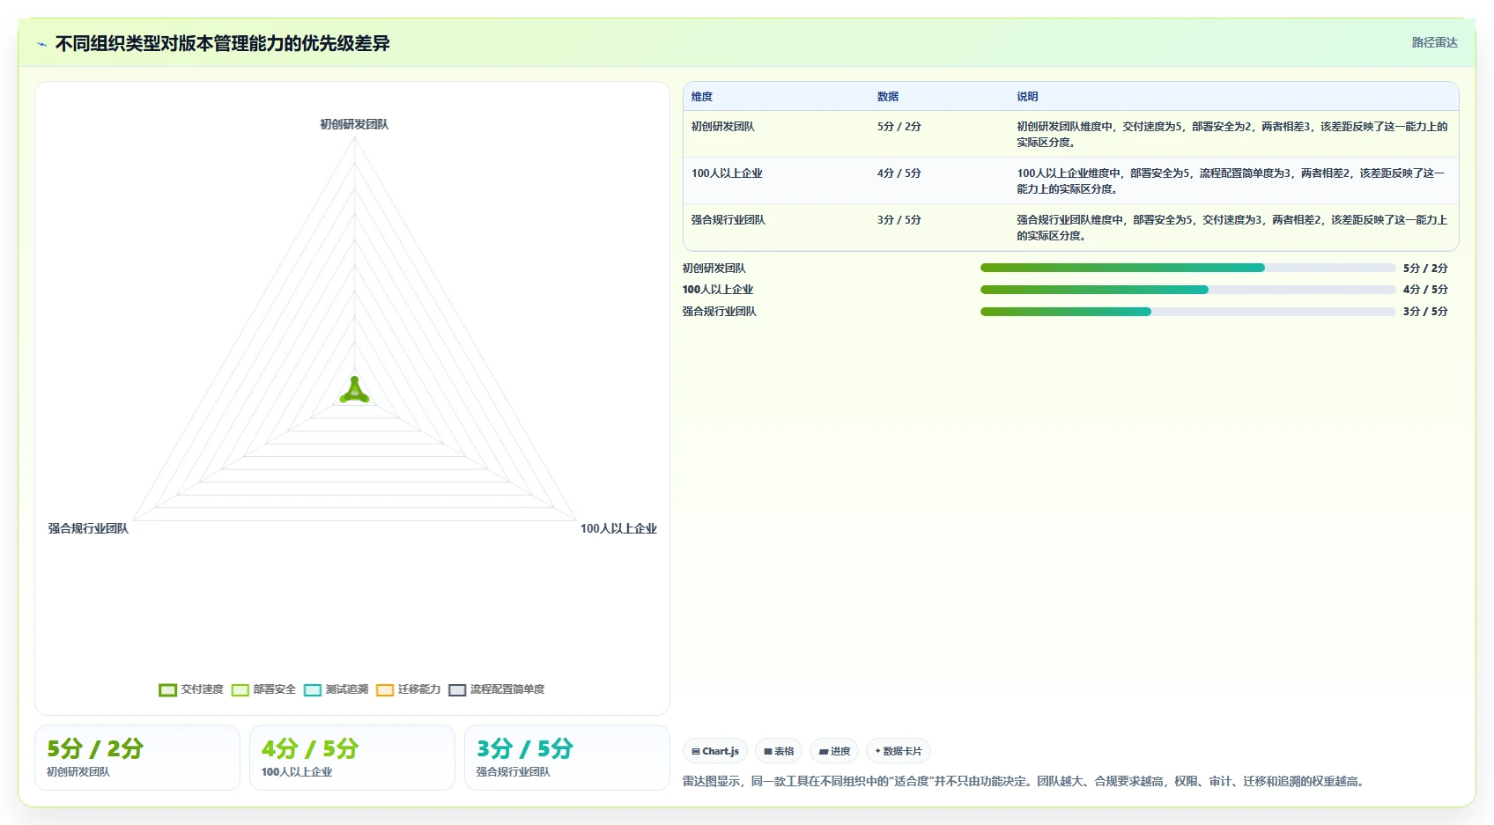Open the 3分 / 5分 data card
Screen dimensions: 1494x825
[x=567, y=758]
